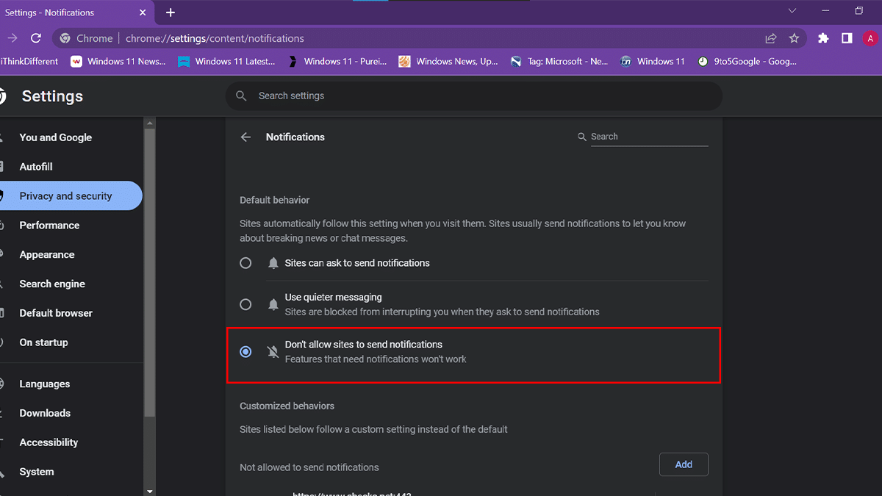Open Privacy and security settings section
The height and width of the screenshot is (496, 882).
tap(66, 196)
